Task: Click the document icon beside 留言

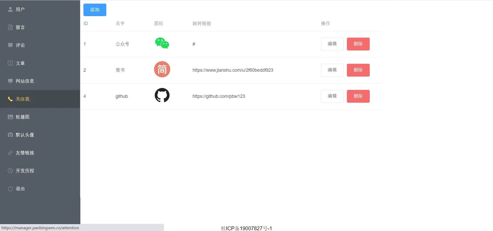Action: [x=10, y=27]
